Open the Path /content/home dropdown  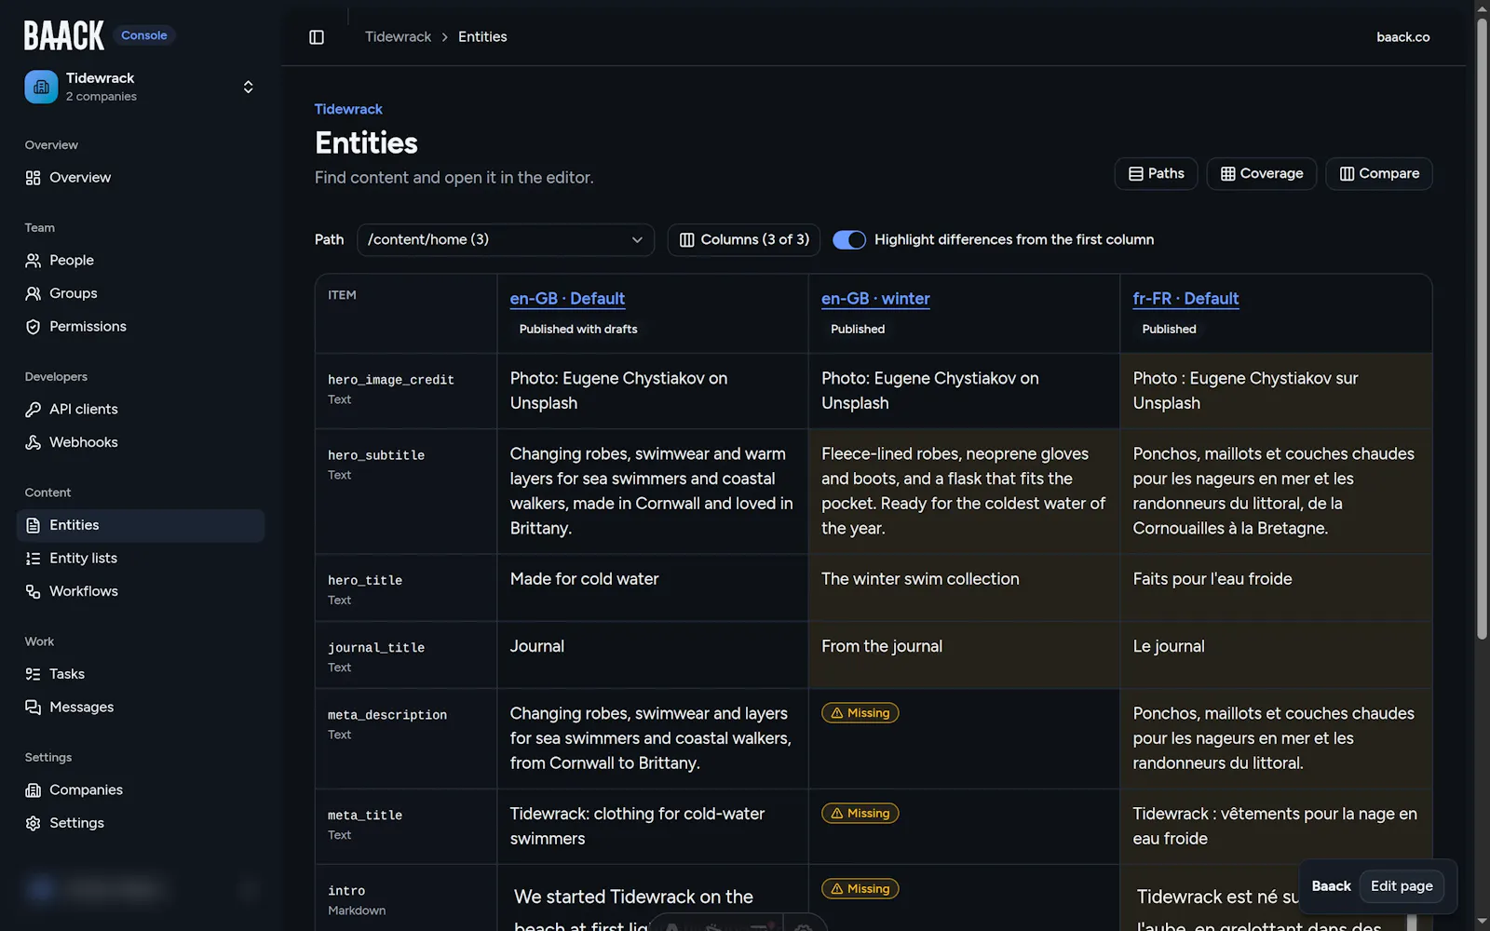pos(506,240)
